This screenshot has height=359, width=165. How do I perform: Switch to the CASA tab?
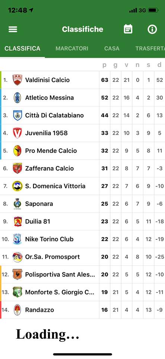click(x=112, y=48)
